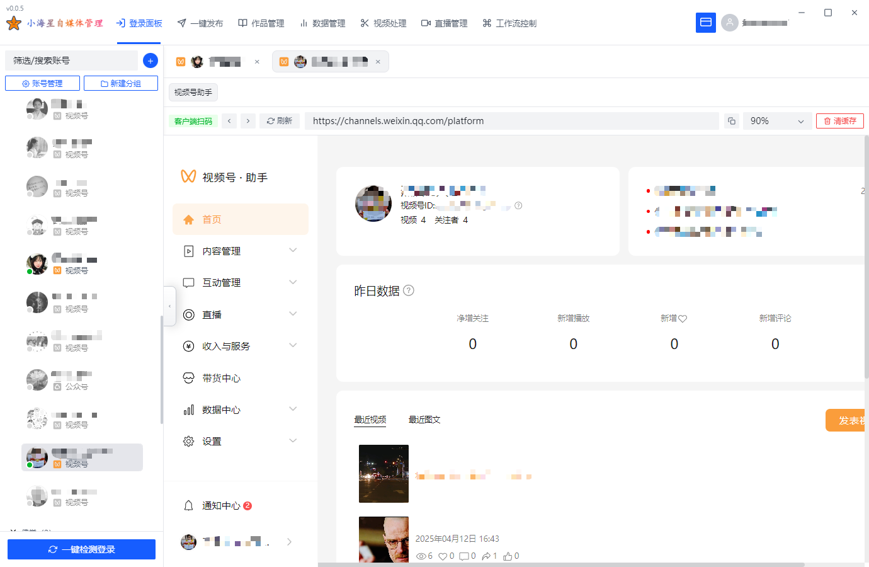Add a new account with plus button
The image size is (869, 567).
[150, 60]
